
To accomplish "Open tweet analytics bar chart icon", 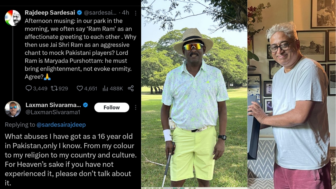I will (x=105, y=88).
